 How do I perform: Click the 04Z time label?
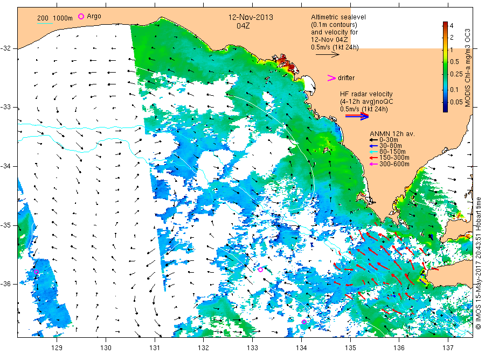(243, 26)
